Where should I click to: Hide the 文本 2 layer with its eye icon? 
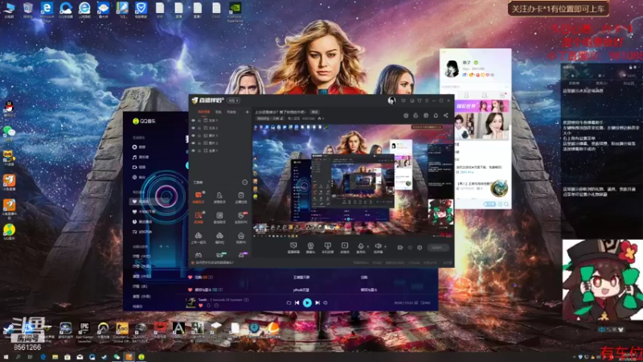tap(194, 128)
